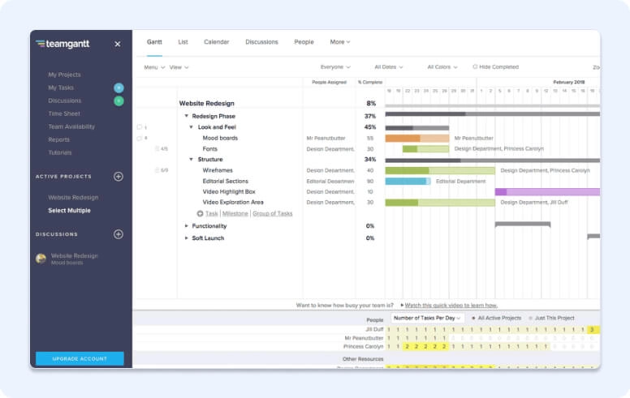Viewport: 630px width, 398px height.
Task: Add a Milestone via the Milestone link
Action: pos(235,214)
